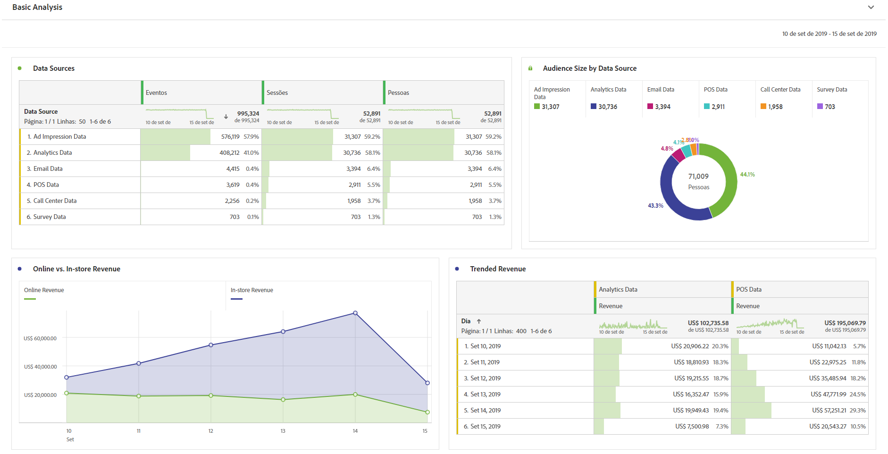Select the Email Data row in Data Sources
The width and height of the screenshot is (888, 454).
(x=262, y=169)
